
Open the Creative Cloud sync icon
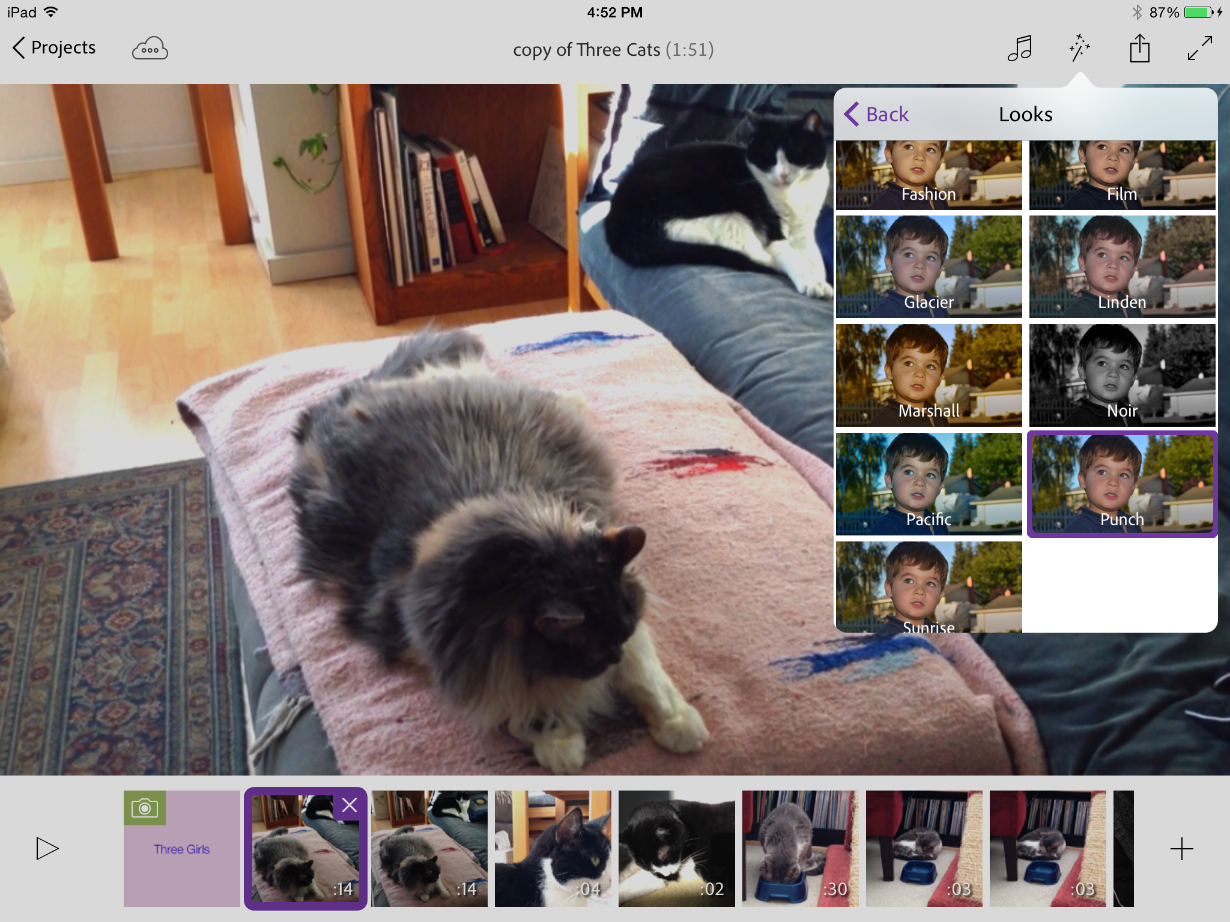point(150,49)
